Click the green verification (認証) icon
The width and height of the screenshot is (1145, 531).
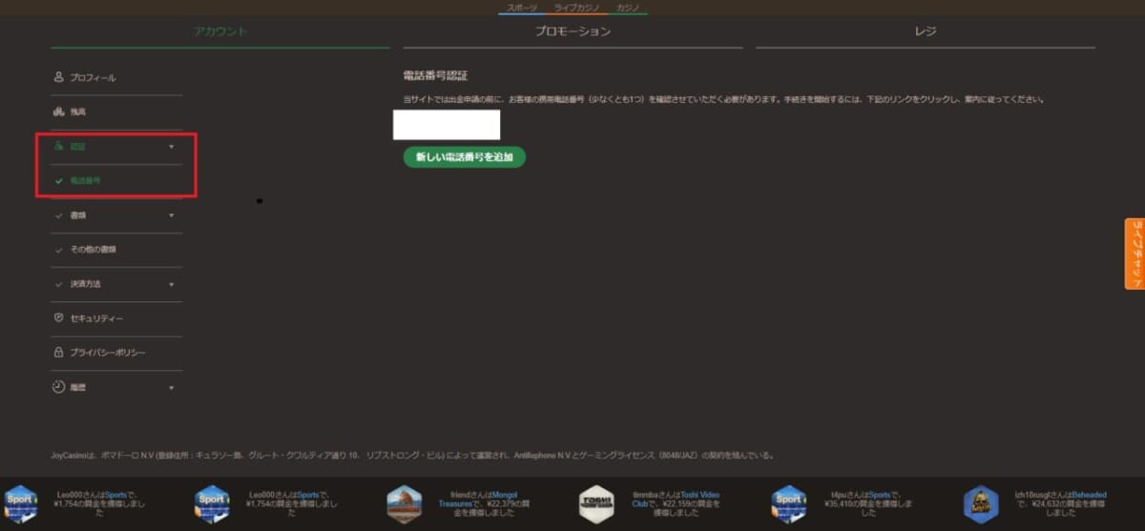point(58,146)
